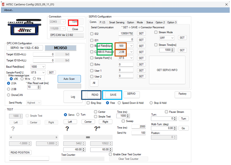Open the Smart Sensing tab

tap(116, 22)
